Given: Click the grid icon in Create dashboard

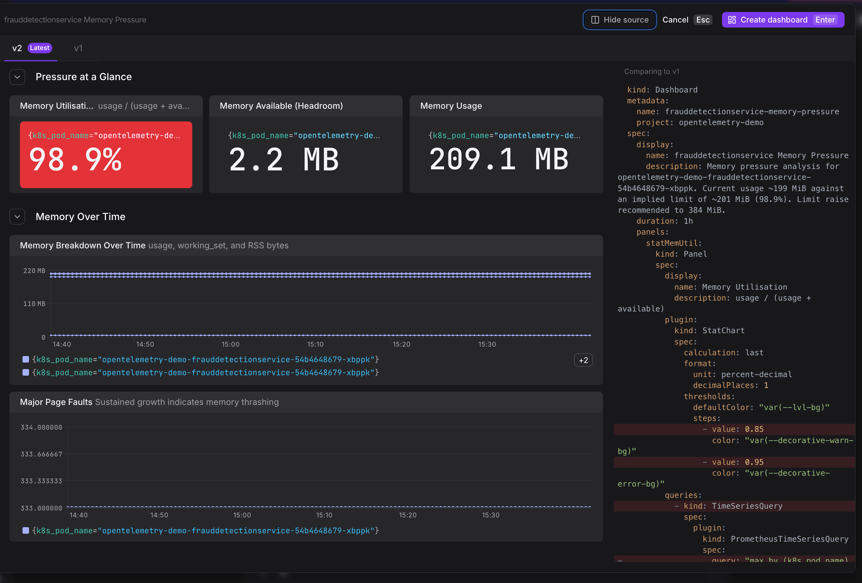Looking at the screenshot, I should [x=732, y=20].
